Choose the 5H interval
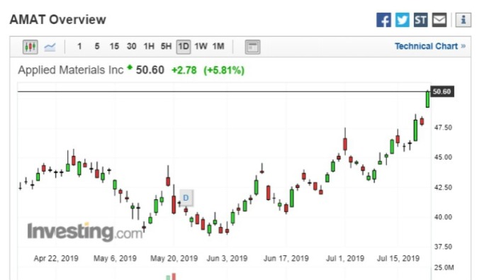Viewport: 482px width, 280px height. click(x=166, y=46)
